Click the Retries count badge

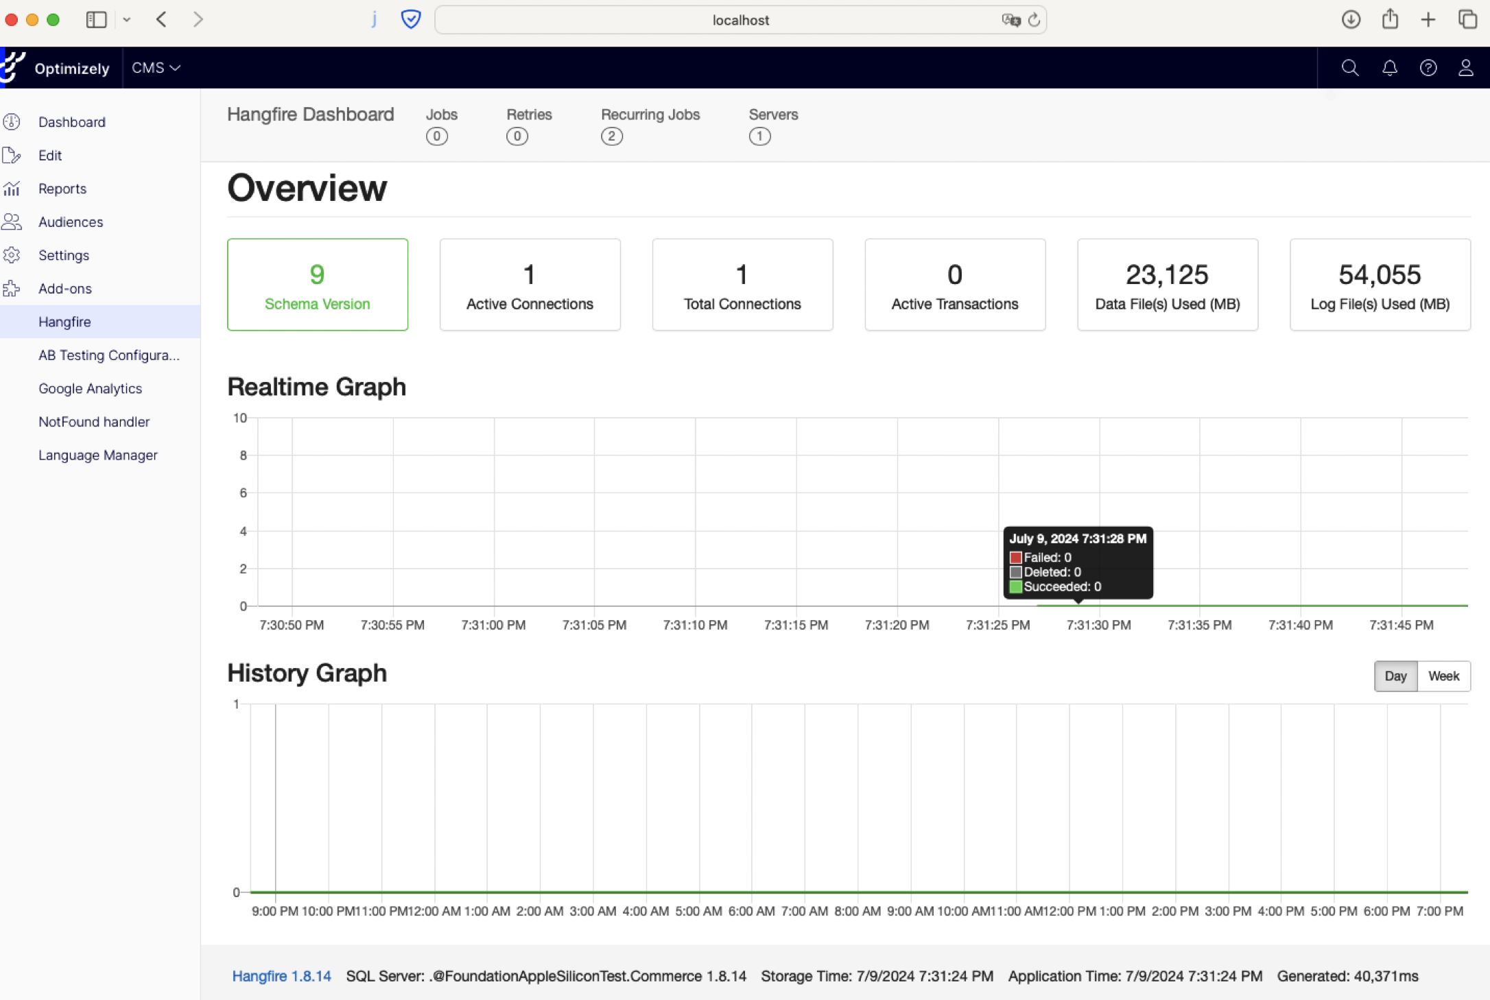(x=517, y=136)
